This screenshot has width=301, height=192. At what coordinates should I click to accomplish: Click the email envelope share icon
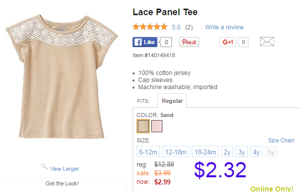click(267, 42)
